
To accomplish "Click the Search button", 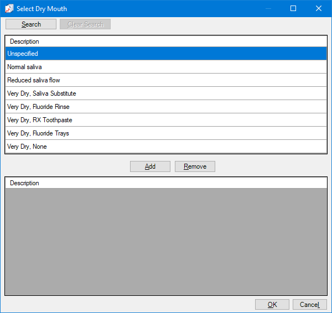I will click(x=31, y=24).
